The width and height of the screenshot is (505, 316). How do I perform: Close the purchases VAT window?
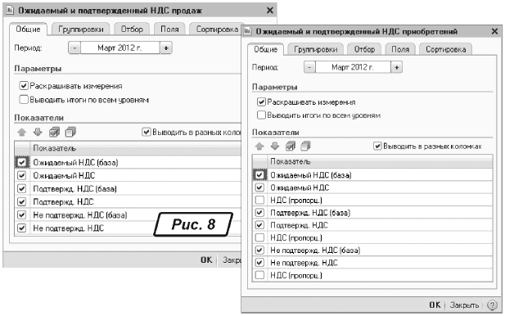(x=495, y=31)
